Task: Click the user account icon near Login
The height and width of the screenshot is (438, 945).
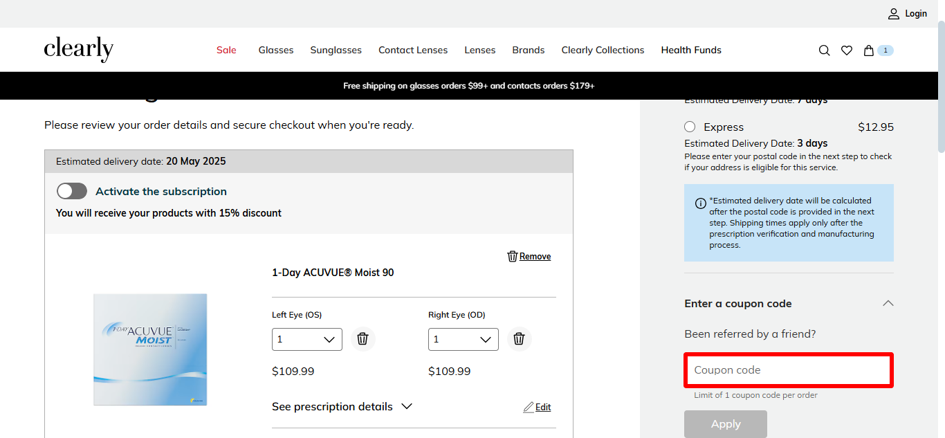Action: click(x=894, y=14)
